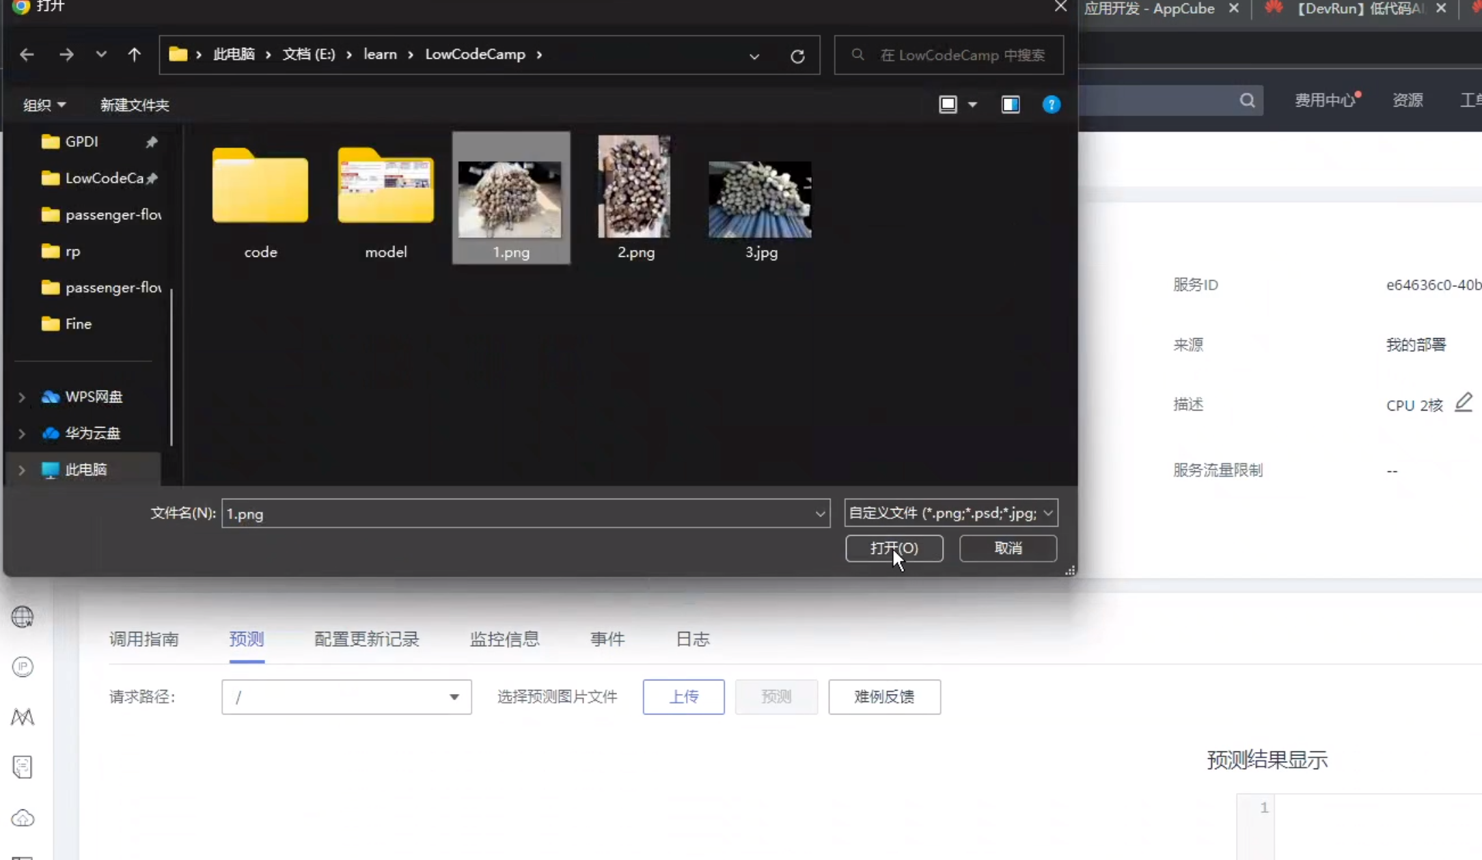Open the view mode dropdown arrow
Viewport: 1482px width, 860px height.
pyautogui.click(x=972, y=105)
